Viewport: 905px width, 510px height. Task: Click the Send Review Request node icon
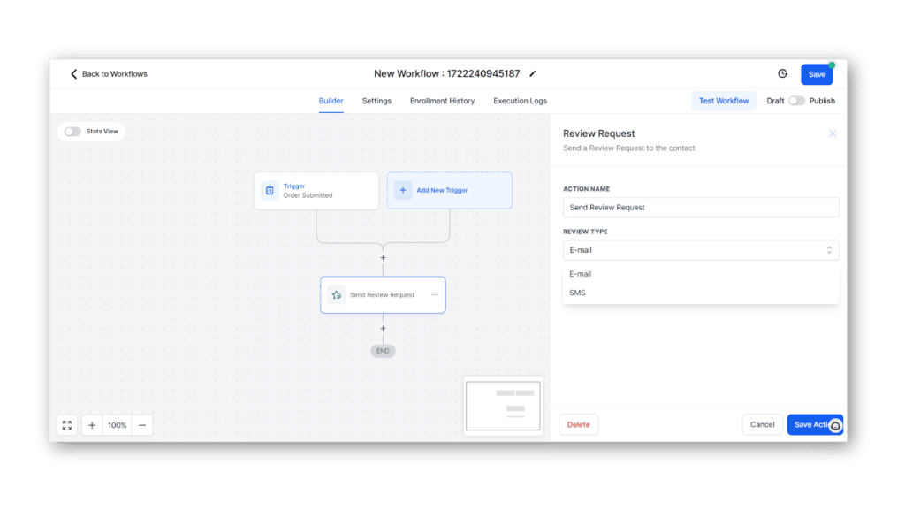pos(337,294)
